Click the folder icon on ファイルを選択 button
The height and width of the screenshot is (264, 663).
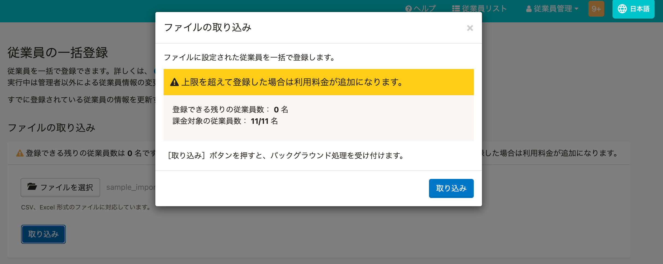(x=32, y=187)
